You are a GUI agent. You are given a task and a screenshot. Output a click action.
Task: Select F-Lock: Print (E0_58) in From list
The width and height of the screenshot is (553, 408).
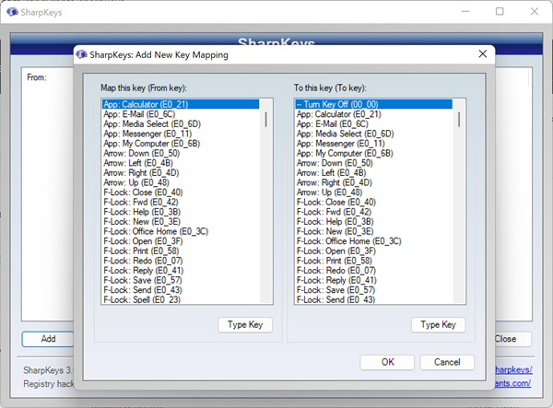181,251
